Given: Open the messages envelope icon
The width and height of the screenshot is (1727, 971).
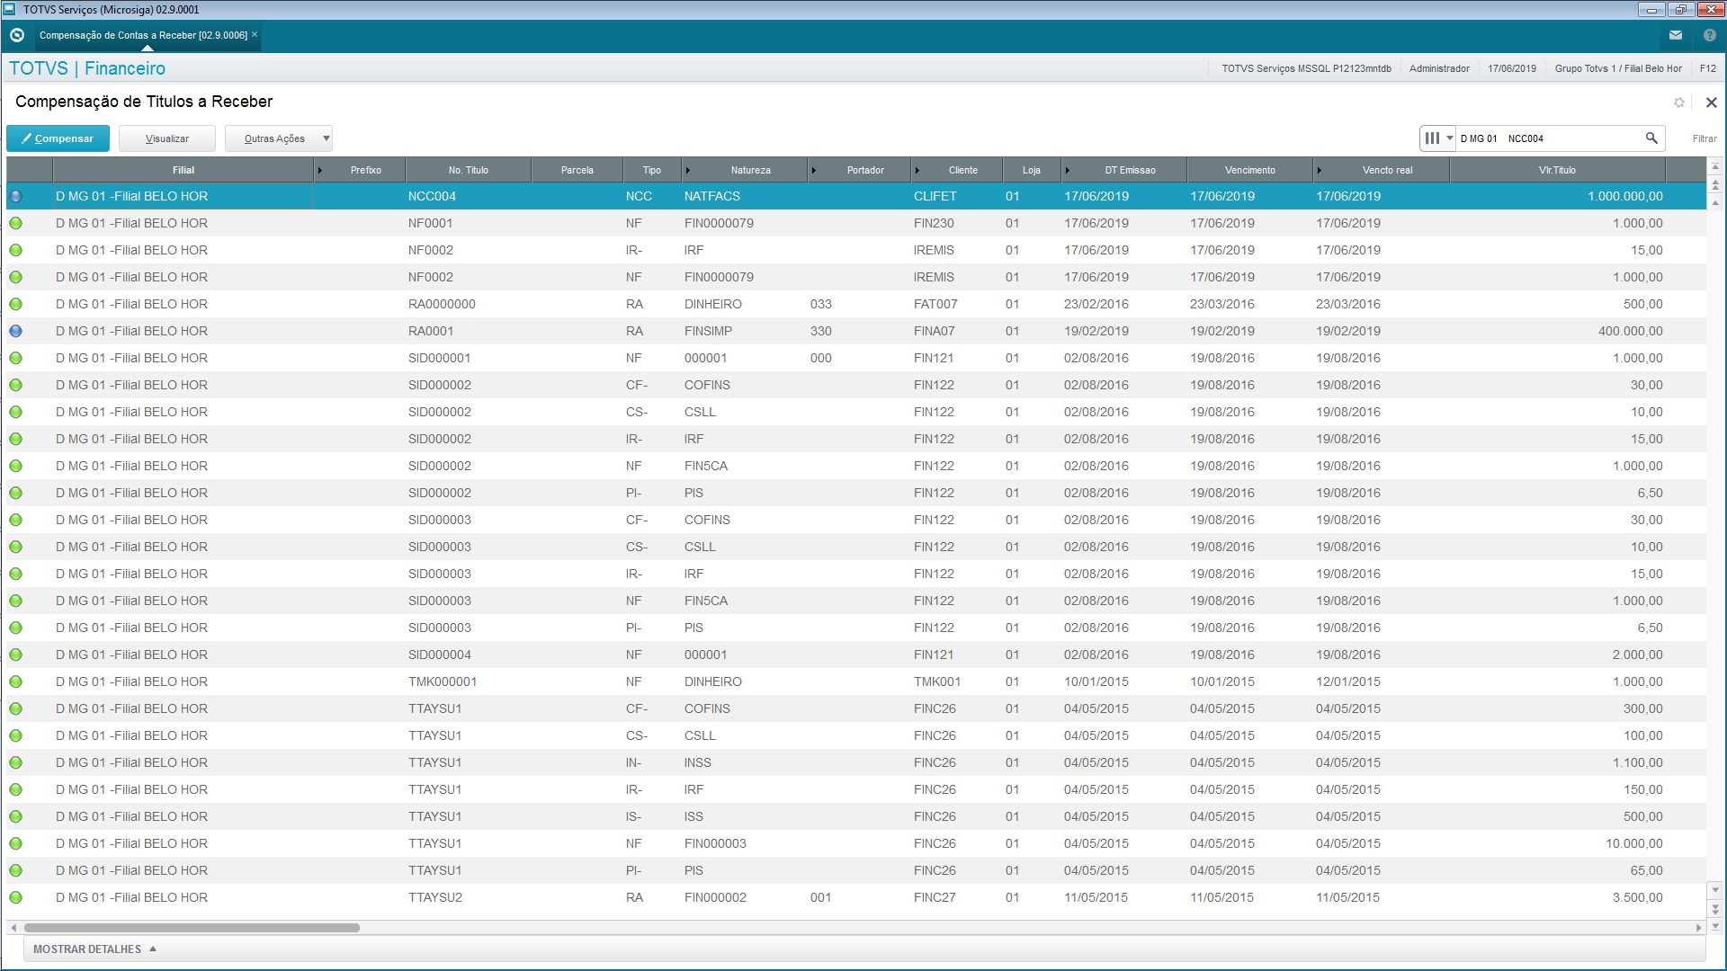Looking at the screenshot, I should point(1675,35).
